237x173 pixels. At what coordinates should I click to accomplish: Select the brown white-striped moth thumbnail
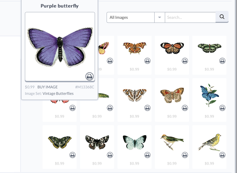135,95
